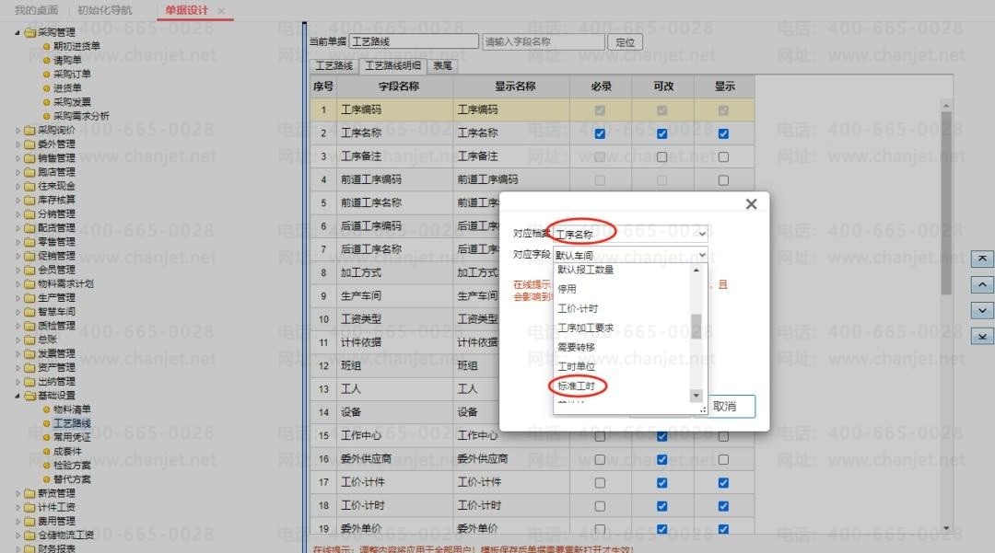This screenshot has height=553, width=995.
Task: Click the move-to-top arrow button
Action: 982,259
